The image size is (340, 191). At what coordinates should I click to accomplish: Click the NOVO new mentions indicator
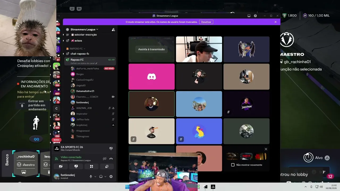click(x=57, y=140)
